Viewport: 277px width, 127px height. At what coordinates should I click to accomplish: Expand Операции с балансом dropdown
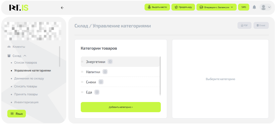pyautogui.click(x=216, y=7)
